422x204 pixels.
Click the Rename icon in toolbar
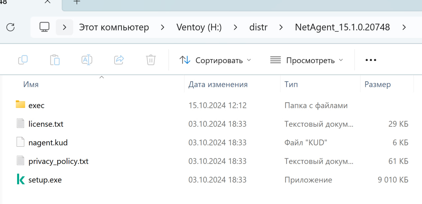coord(87,60)
